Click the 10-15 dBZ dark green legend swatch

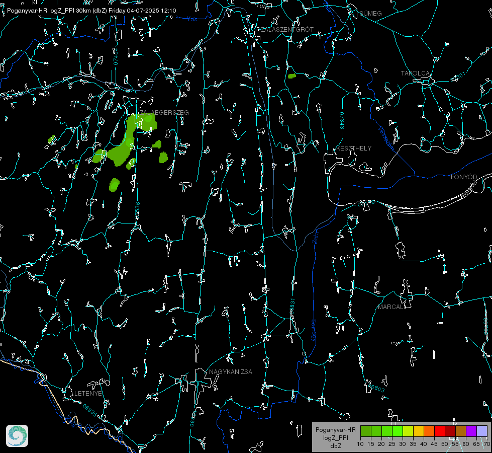366,431
